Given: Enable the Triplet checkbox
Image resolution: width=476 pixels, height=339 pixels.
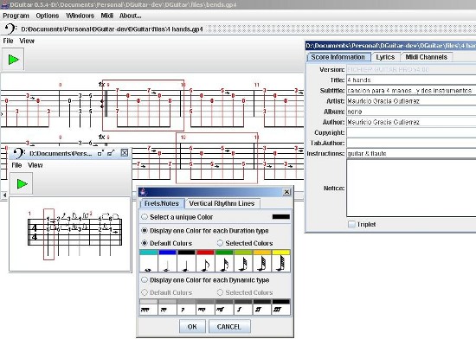Looking at the screenshot, I should pos(351,224).
